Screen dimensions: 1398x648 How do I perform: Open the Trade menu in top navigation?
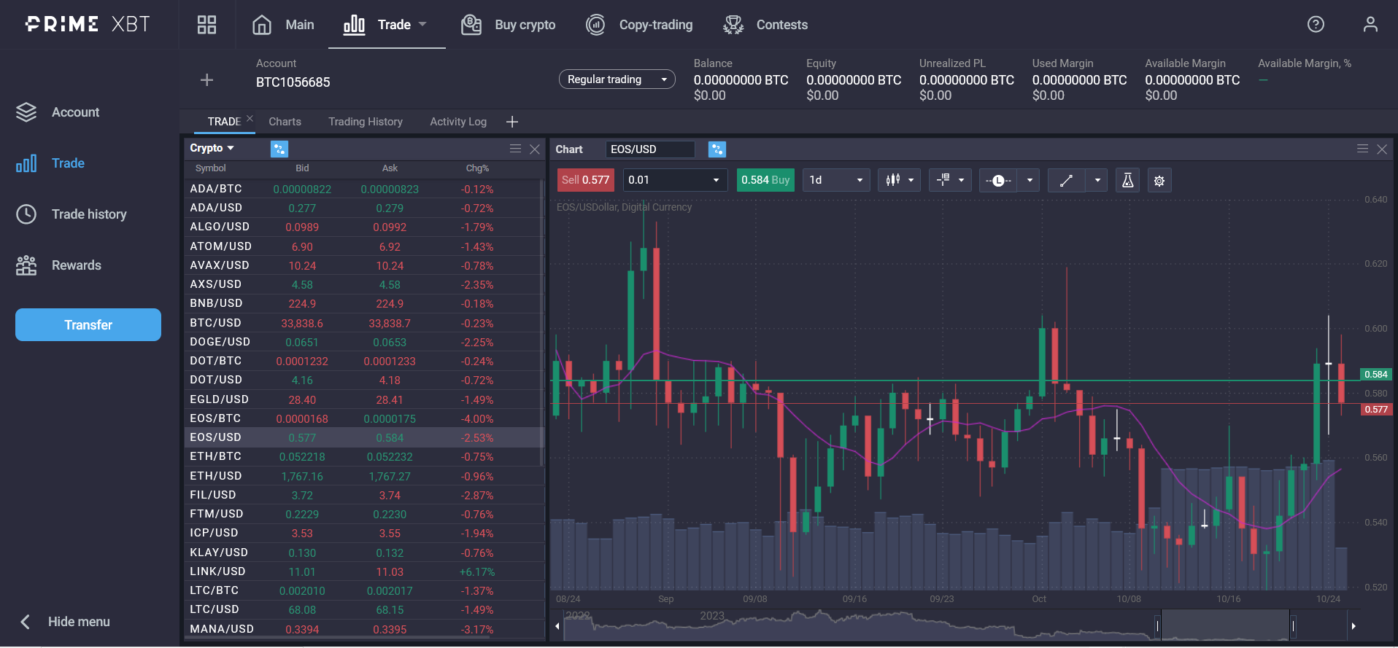(385, 25)
